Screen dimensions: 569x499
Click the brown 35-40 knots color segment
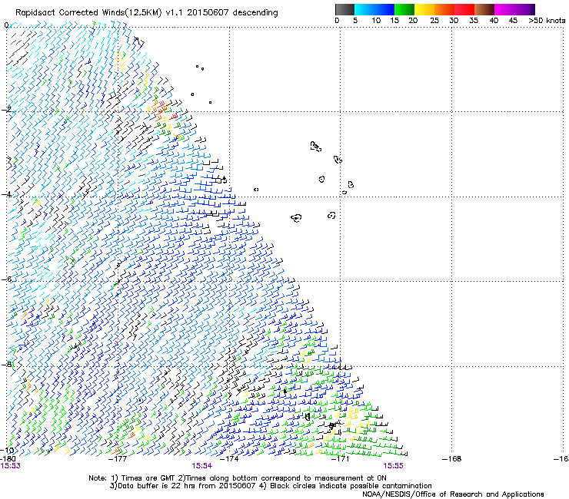484,9
